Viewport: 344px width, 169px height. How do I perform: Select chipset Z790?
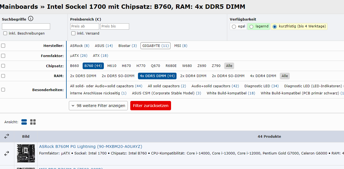click(216, 66)
